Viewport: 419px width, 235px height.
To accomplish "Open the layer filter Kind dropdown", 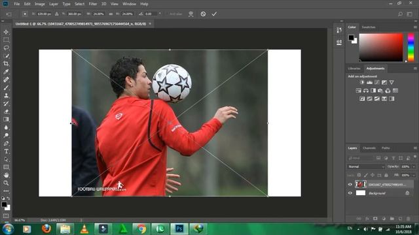I will point(360,158).
